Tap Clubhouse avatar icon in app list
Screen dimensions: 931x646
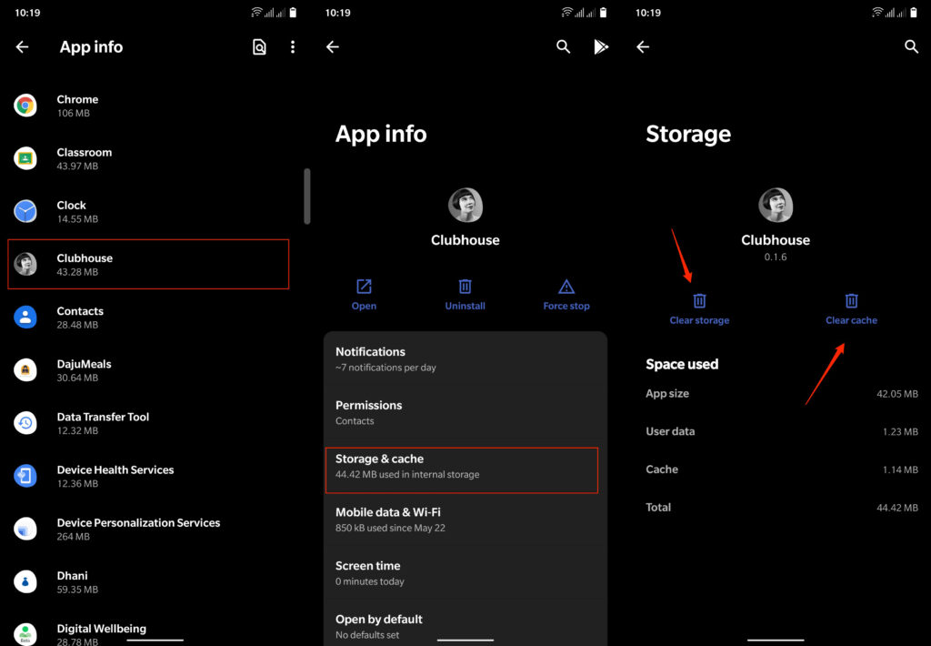coord(25,265)
